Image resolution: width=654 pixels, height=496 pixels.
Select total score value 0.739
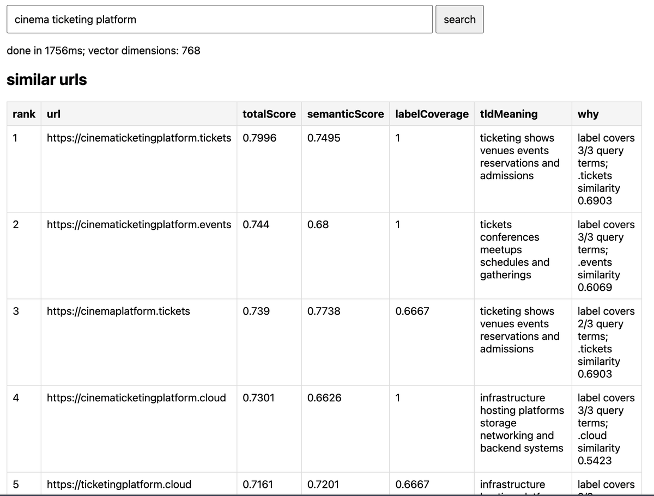255,311
